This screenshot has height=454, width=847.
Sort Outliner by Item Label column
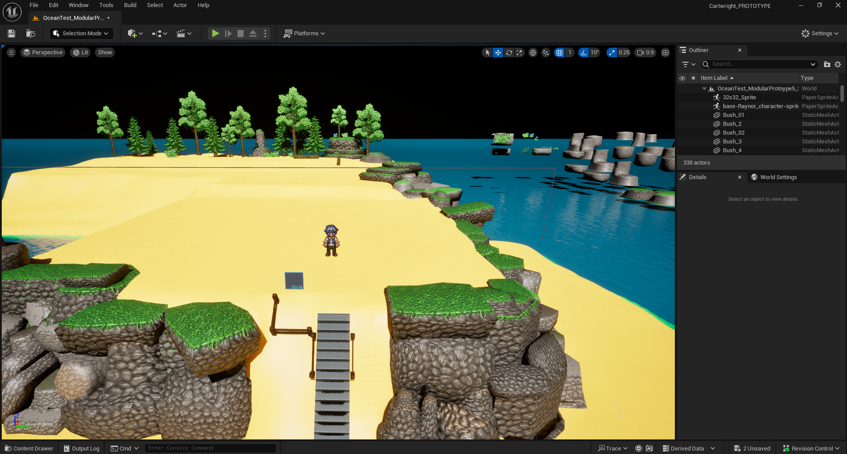(749, 78)
